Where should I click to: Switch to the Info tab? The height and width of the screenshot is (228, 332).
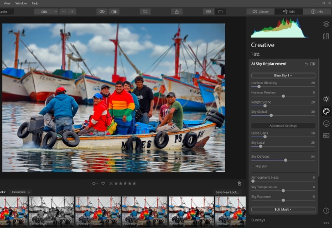click(x=317, y=12)
